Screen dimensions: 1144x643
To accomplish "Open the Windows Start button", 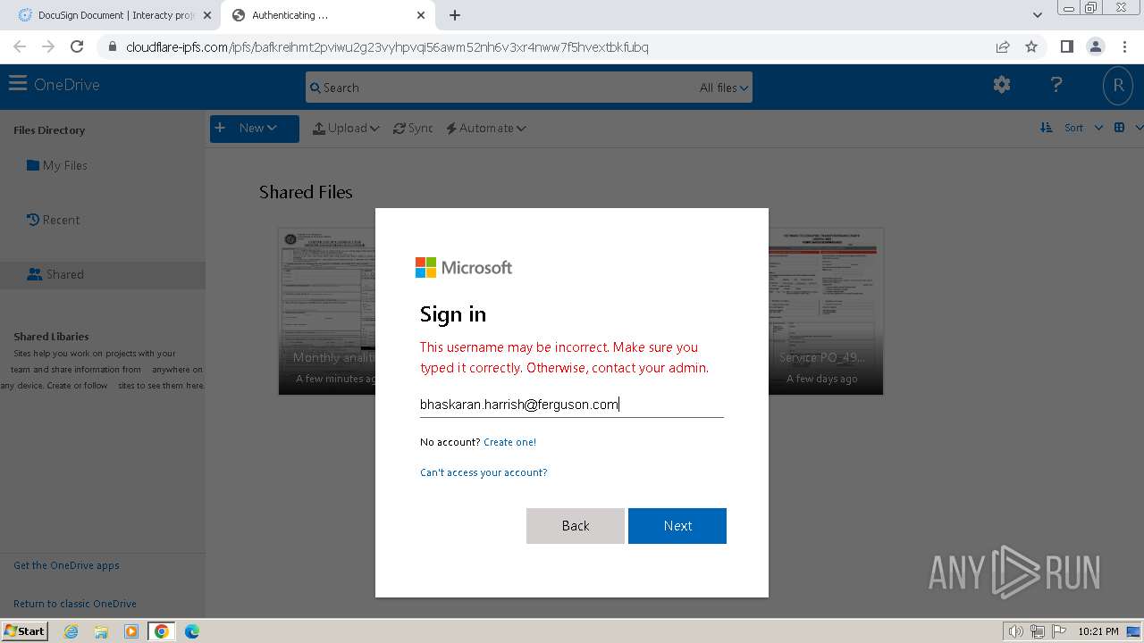I will tap(25, 630).
